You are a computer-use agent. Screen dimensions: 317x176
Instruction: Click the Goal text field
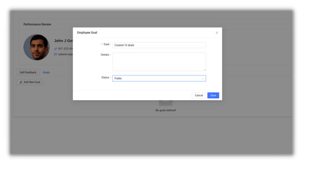tap(159, 45)
